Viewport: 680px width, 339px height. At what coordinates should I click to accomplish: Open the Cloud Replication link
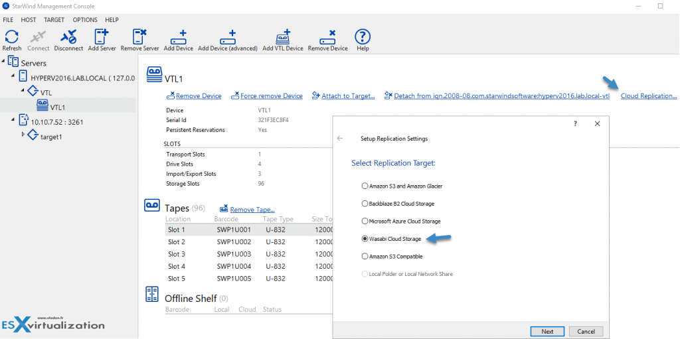tap(648, 96)
